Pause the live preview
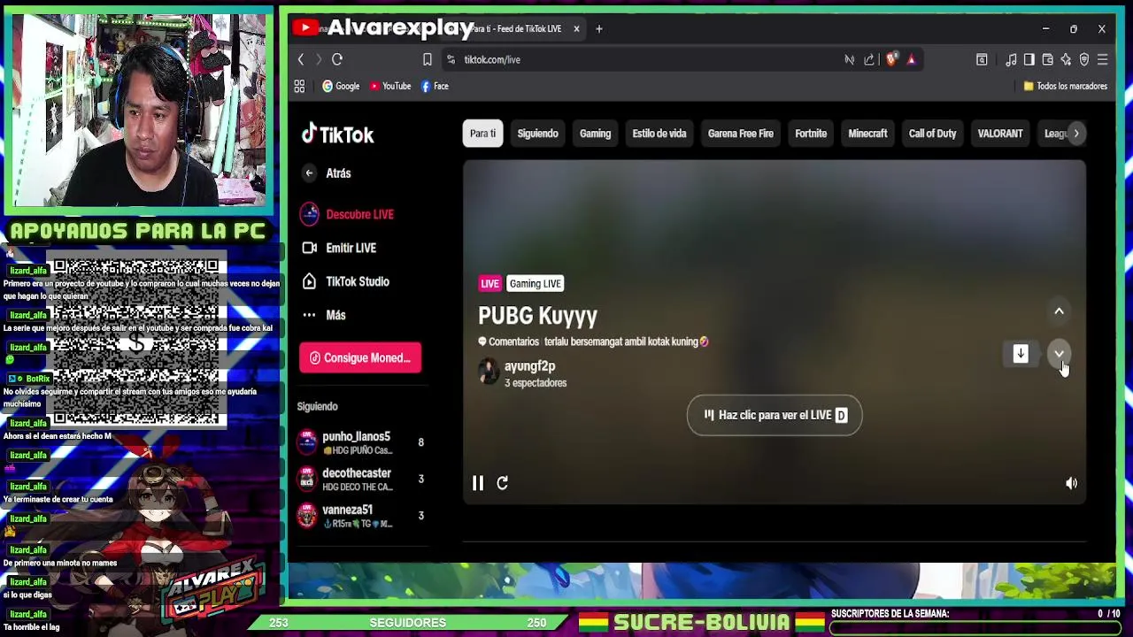 (x=478, y=483)
